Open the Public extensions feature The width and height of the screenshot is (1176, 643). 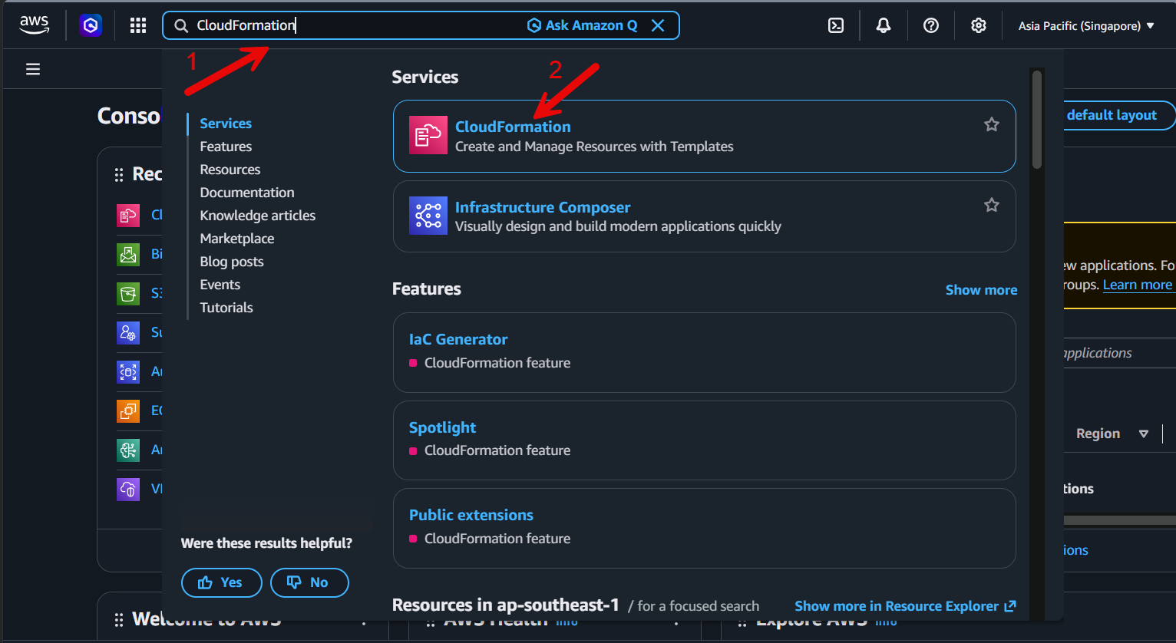pyautogui.click(x=471, y=515)
